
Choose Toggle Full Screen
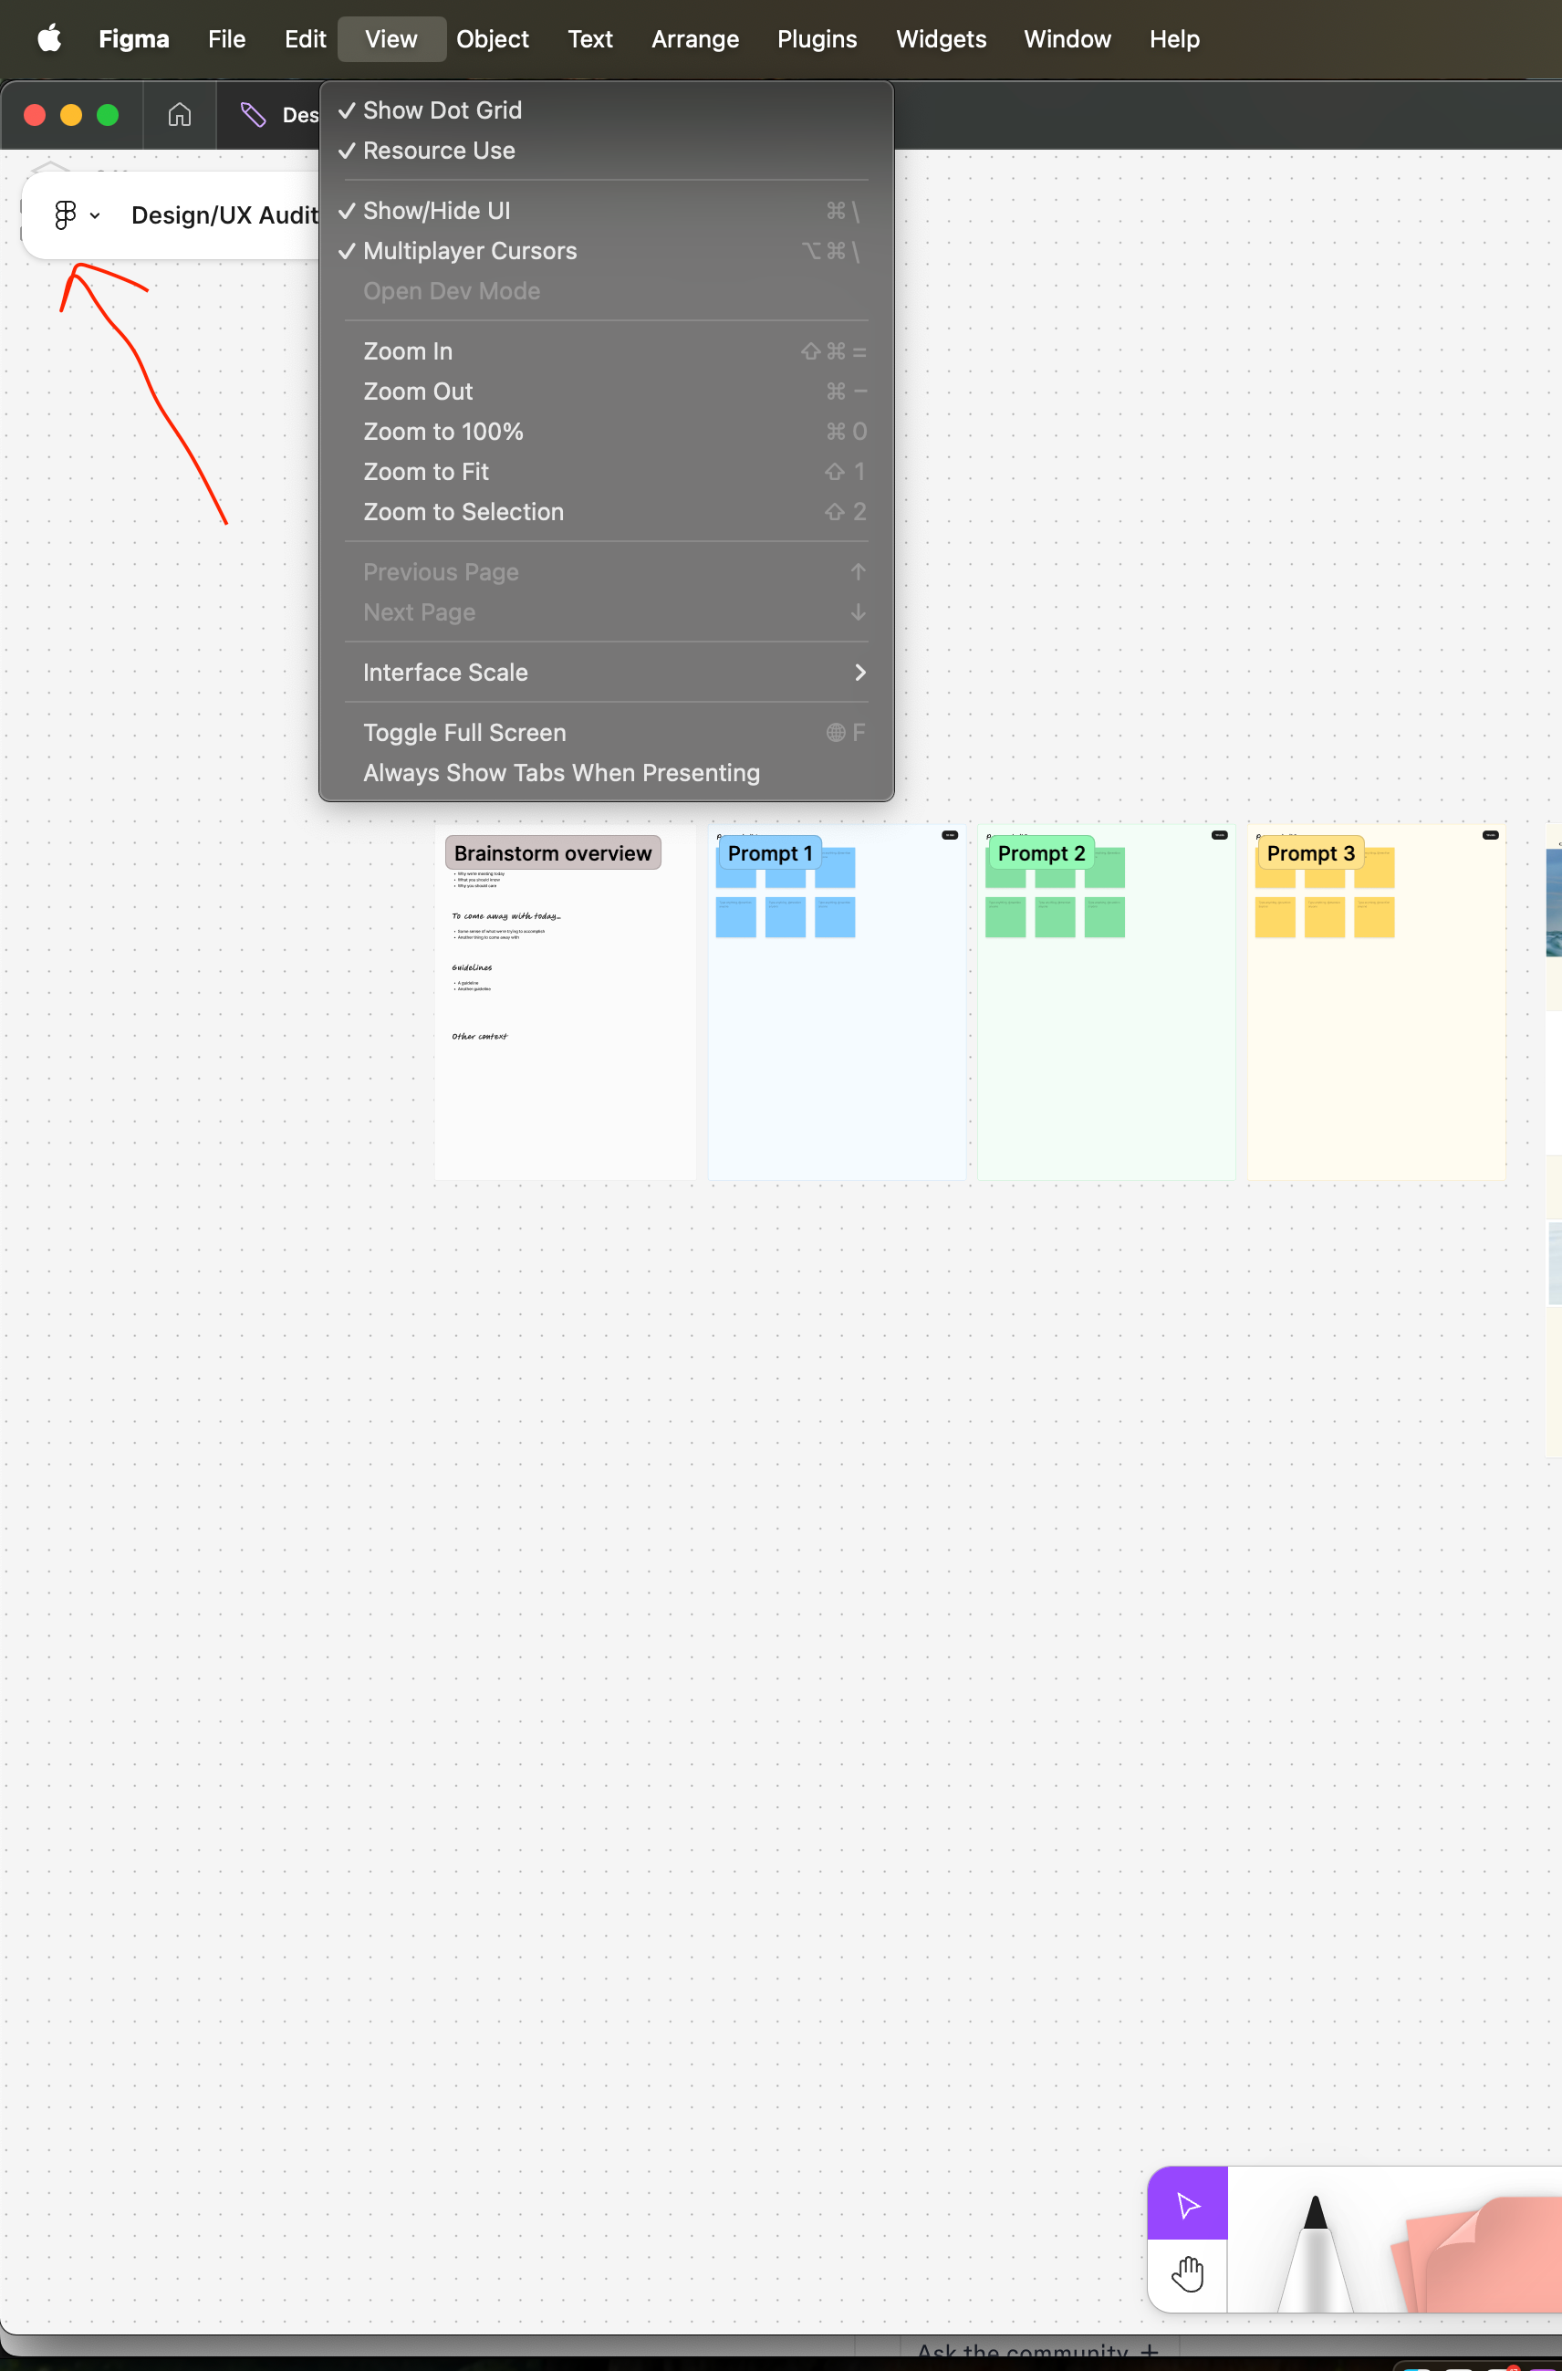(607, 732)
